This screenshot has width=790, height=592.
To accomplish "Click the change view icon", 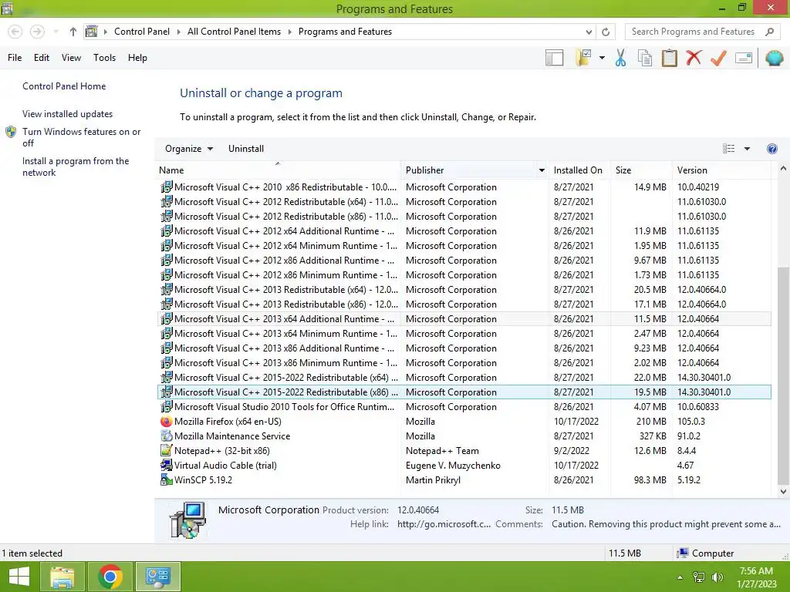I will 728,149.
